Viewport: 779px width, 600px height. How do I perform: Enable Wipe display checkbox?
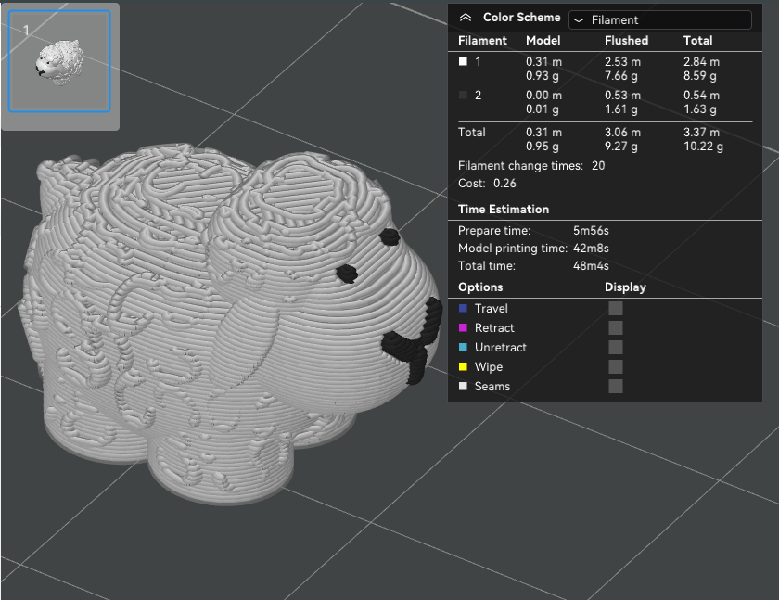(616, 366)
